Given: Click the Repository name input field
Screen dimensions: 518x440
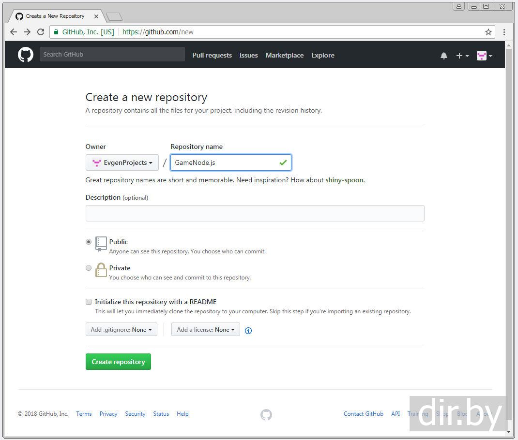Looking at the screenshot, I should click(230, 162).
